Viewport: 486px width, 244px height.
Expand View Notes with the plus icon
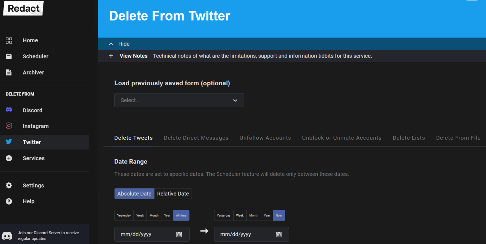click(111, 56)
